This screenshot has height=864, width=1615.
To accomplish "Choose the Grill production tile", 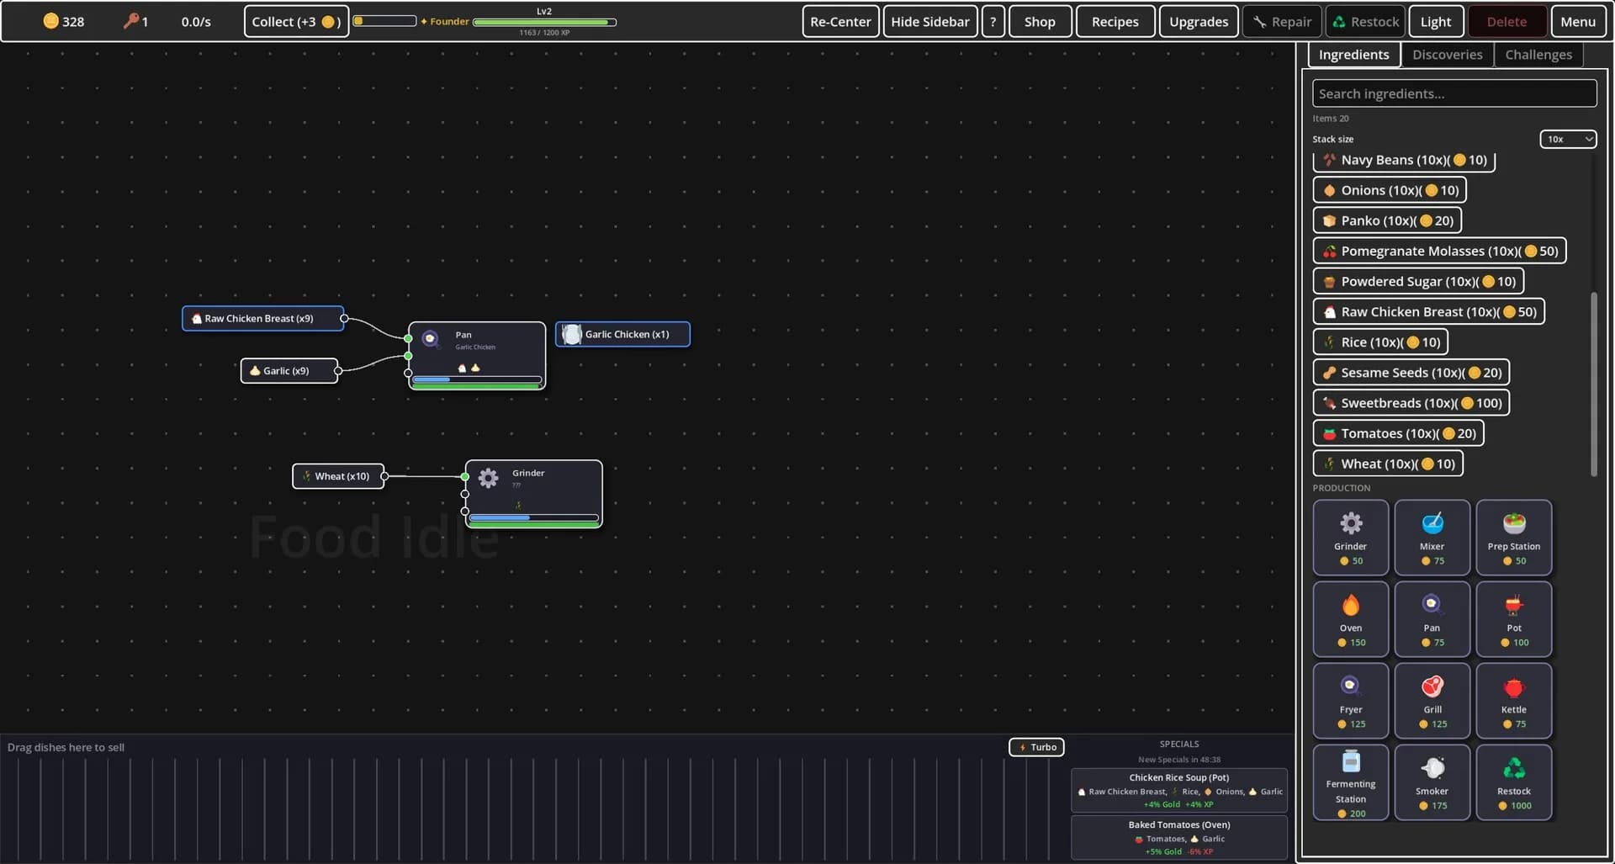I will point(1432,701).
